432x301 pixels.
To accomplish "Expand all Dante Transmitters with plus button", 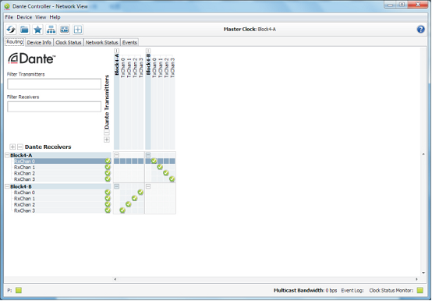I will pyautogui.click(x=107, y=140).
